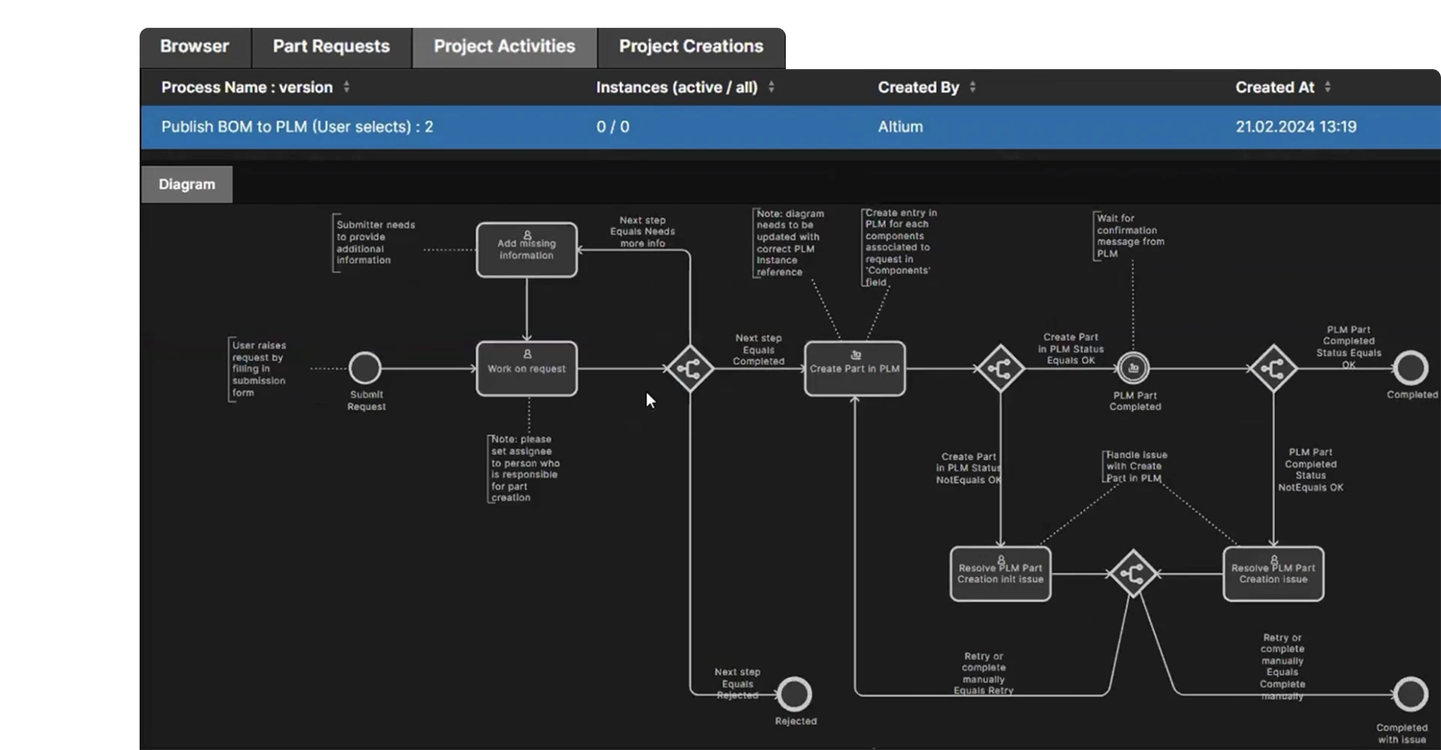This screenshot has width=1441, height=750.
Task: Switch to the Browser tab
Action: click(194, 46)
